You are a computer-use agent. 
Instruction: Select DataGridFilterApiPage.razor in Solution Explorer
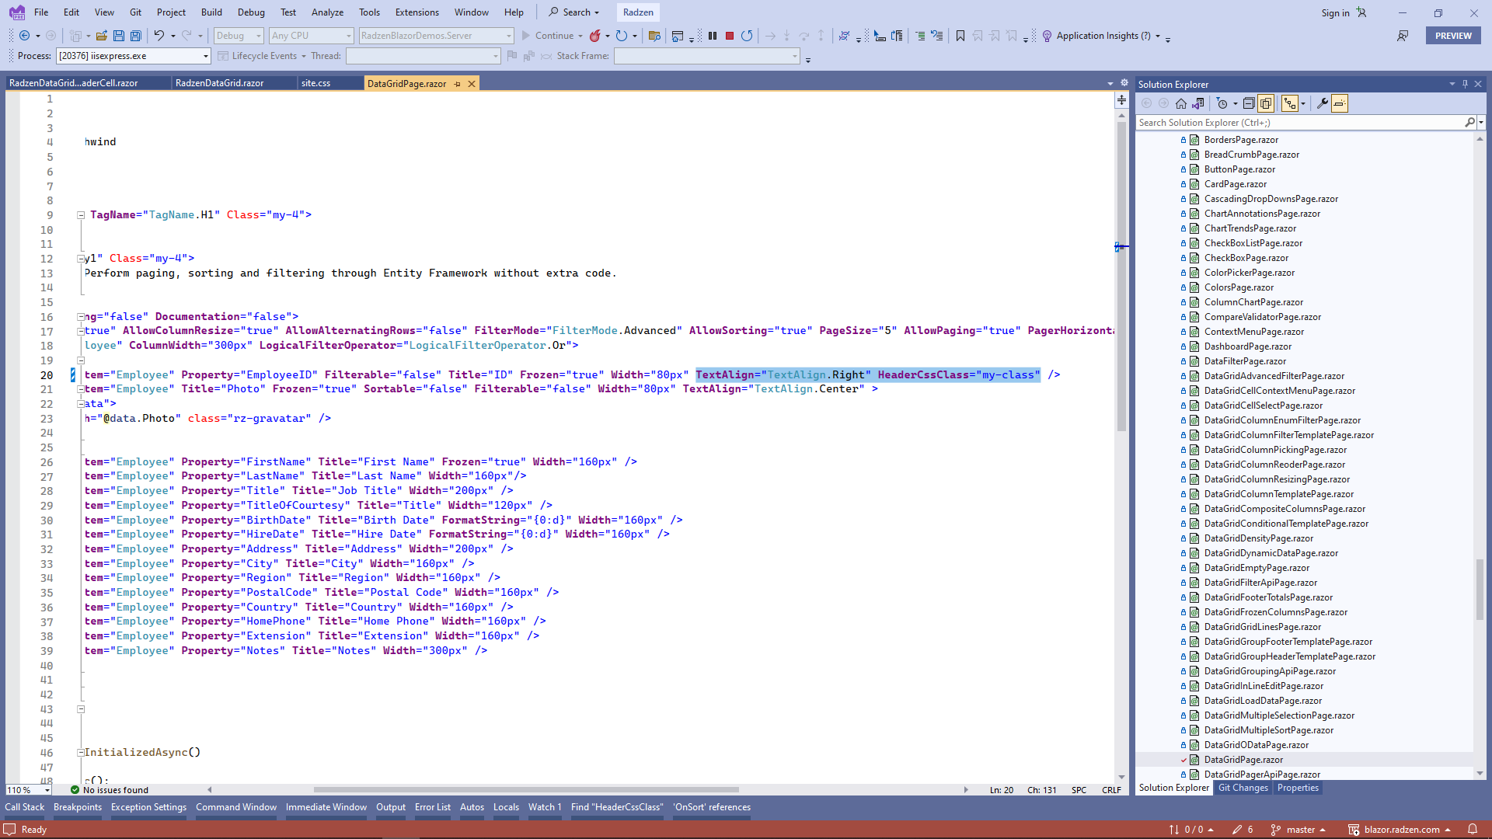click(1260, 583)
